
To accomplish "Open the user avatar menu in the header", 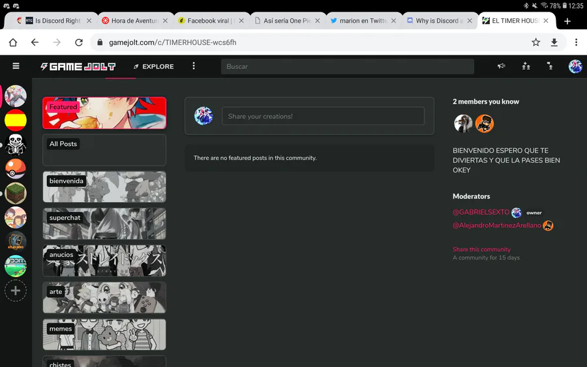I will (575, 66).
